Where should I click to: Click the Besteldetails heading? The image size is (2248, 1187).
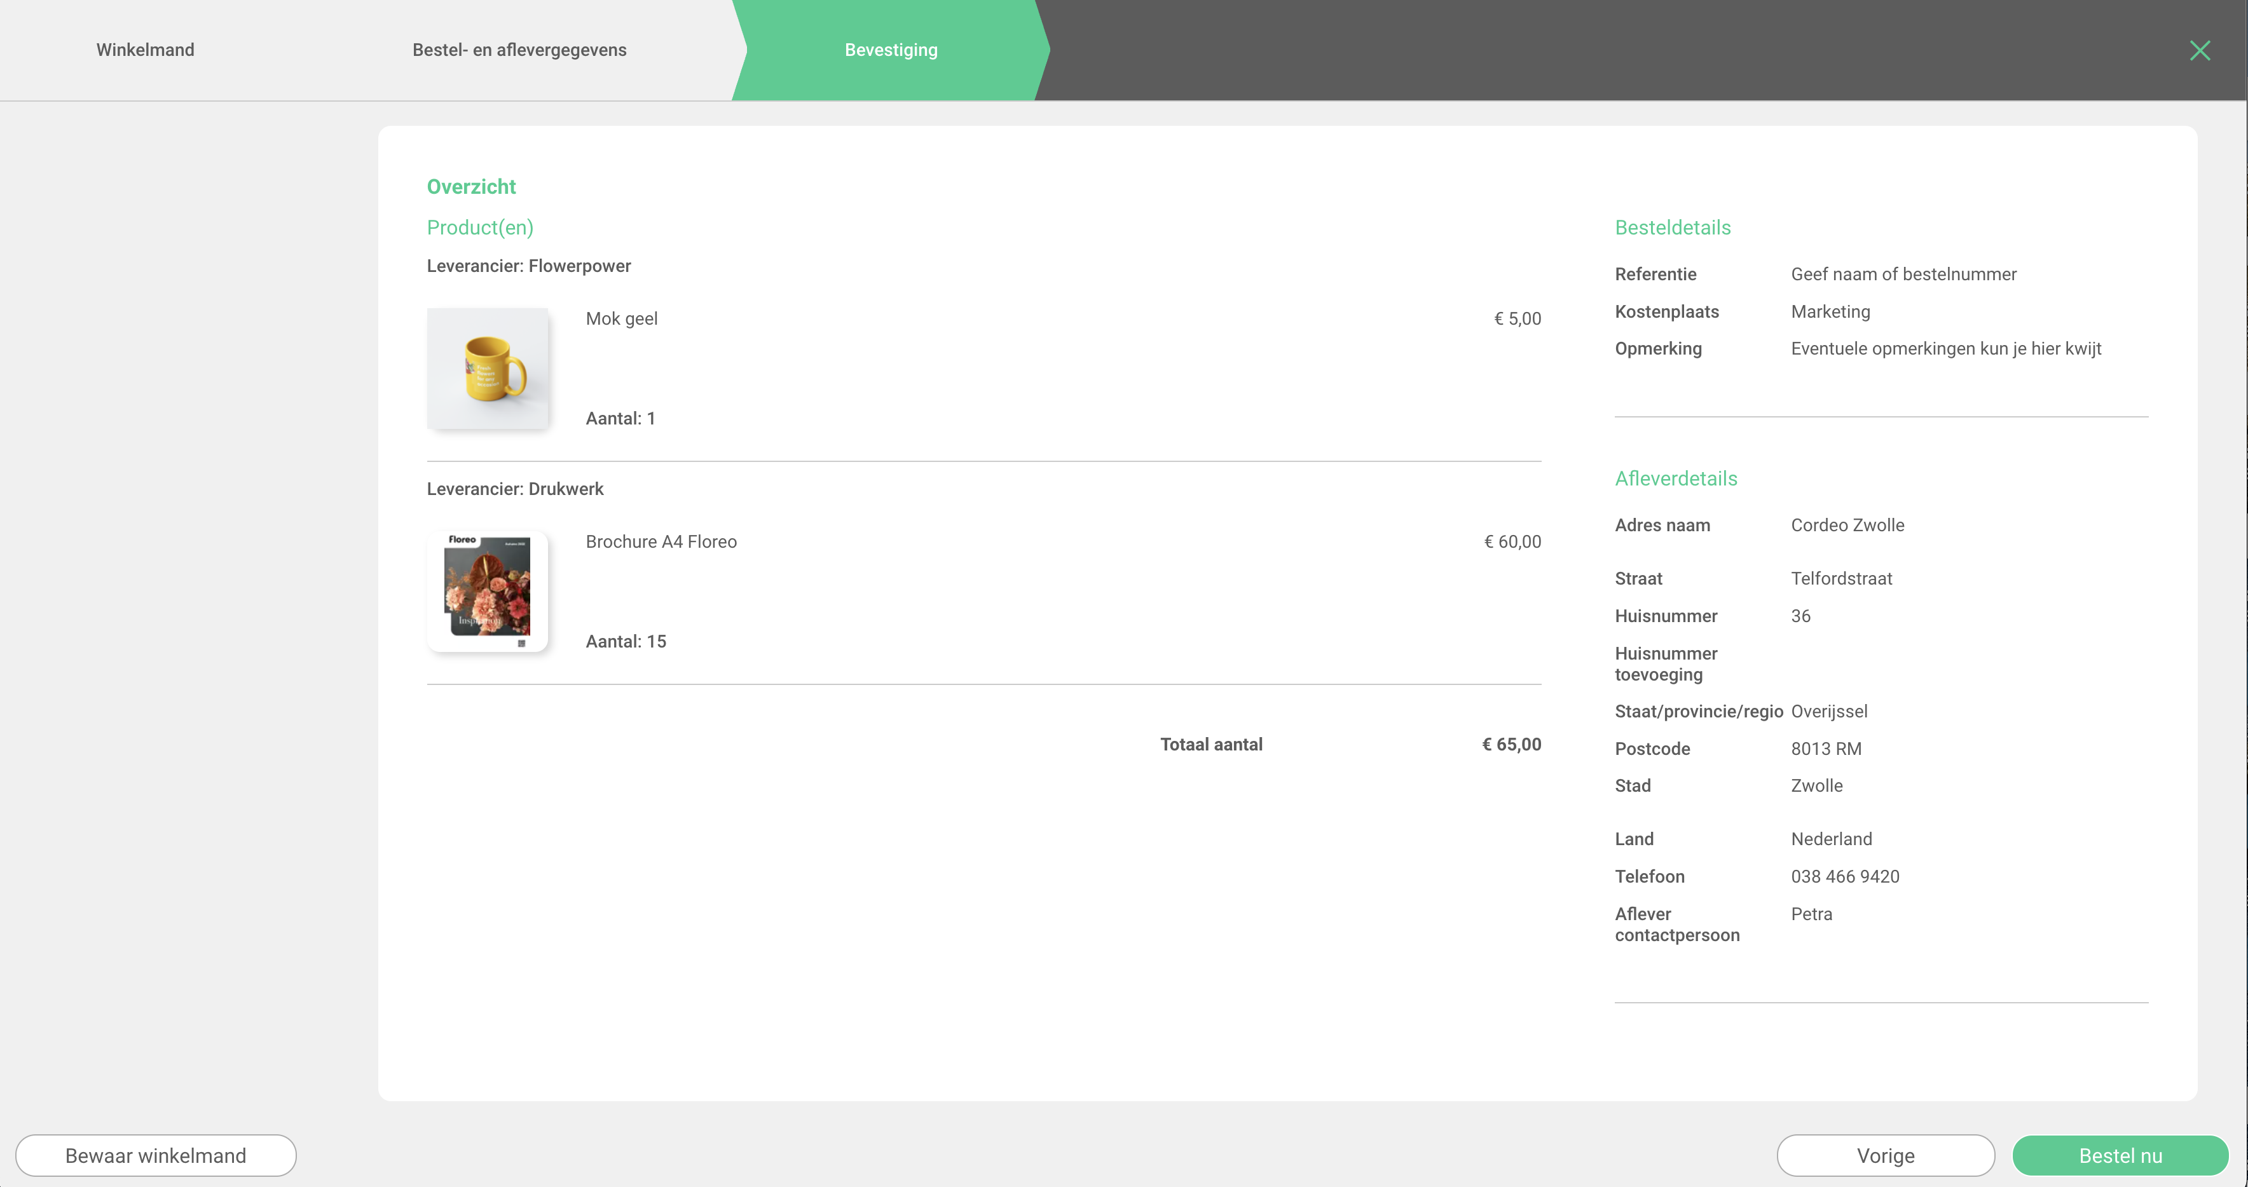[x=1672, y=227]
